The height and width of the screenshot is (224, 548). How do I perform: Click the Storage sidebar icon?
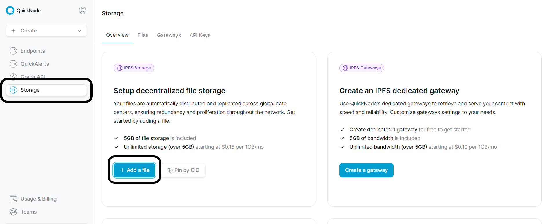point(13,90)
